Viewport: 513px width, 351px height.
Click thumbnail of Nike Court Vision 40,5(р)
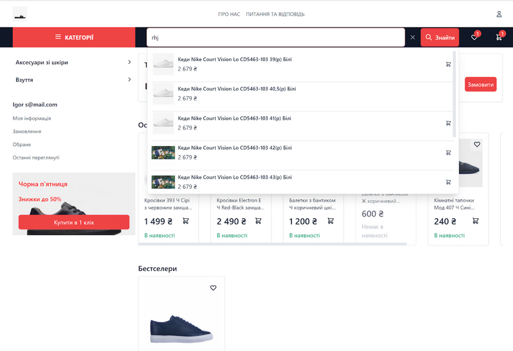[164, 94]
